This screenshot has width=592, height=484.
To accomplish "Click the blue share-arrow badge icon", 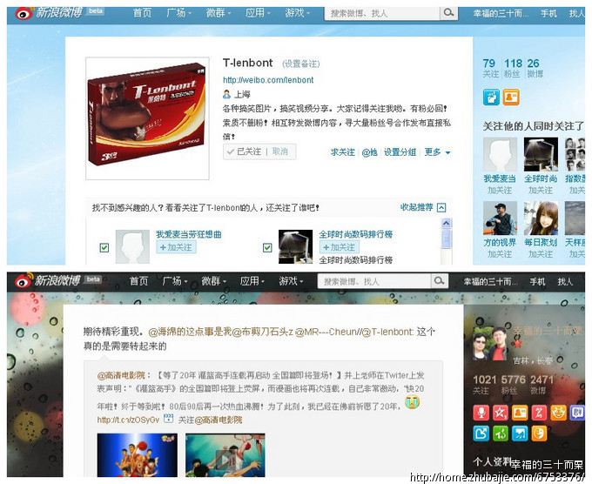I will point(480,433).
